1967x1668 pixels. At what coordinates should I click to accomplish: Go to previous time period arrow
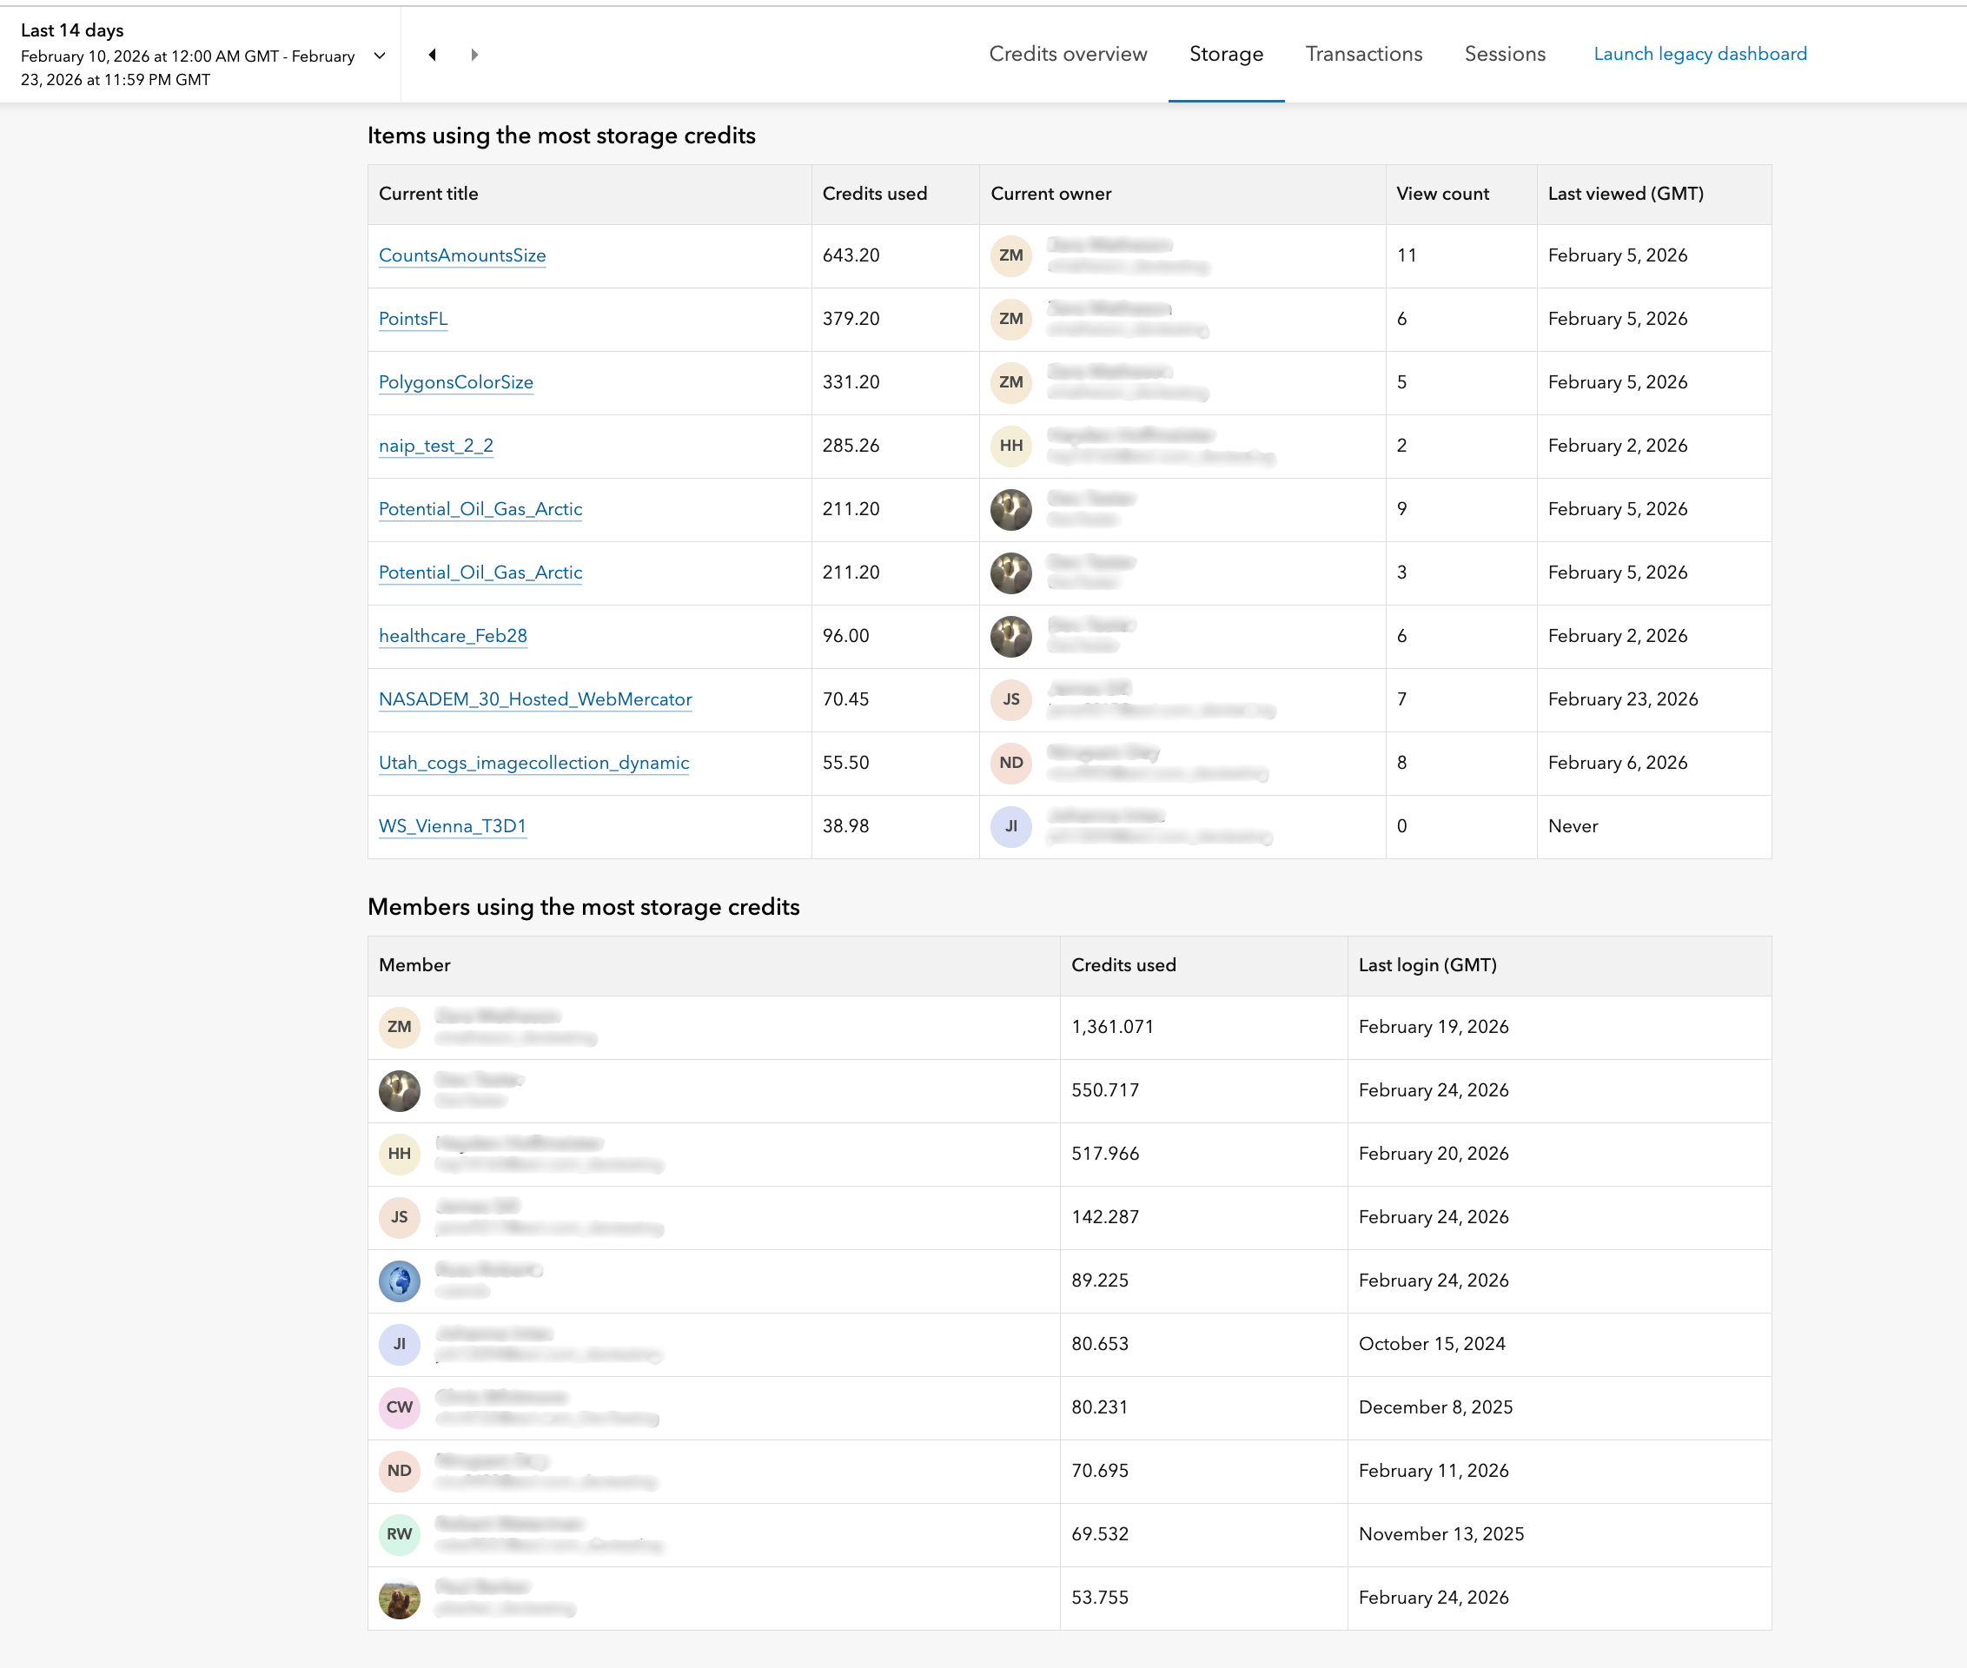tap(432, 55)
